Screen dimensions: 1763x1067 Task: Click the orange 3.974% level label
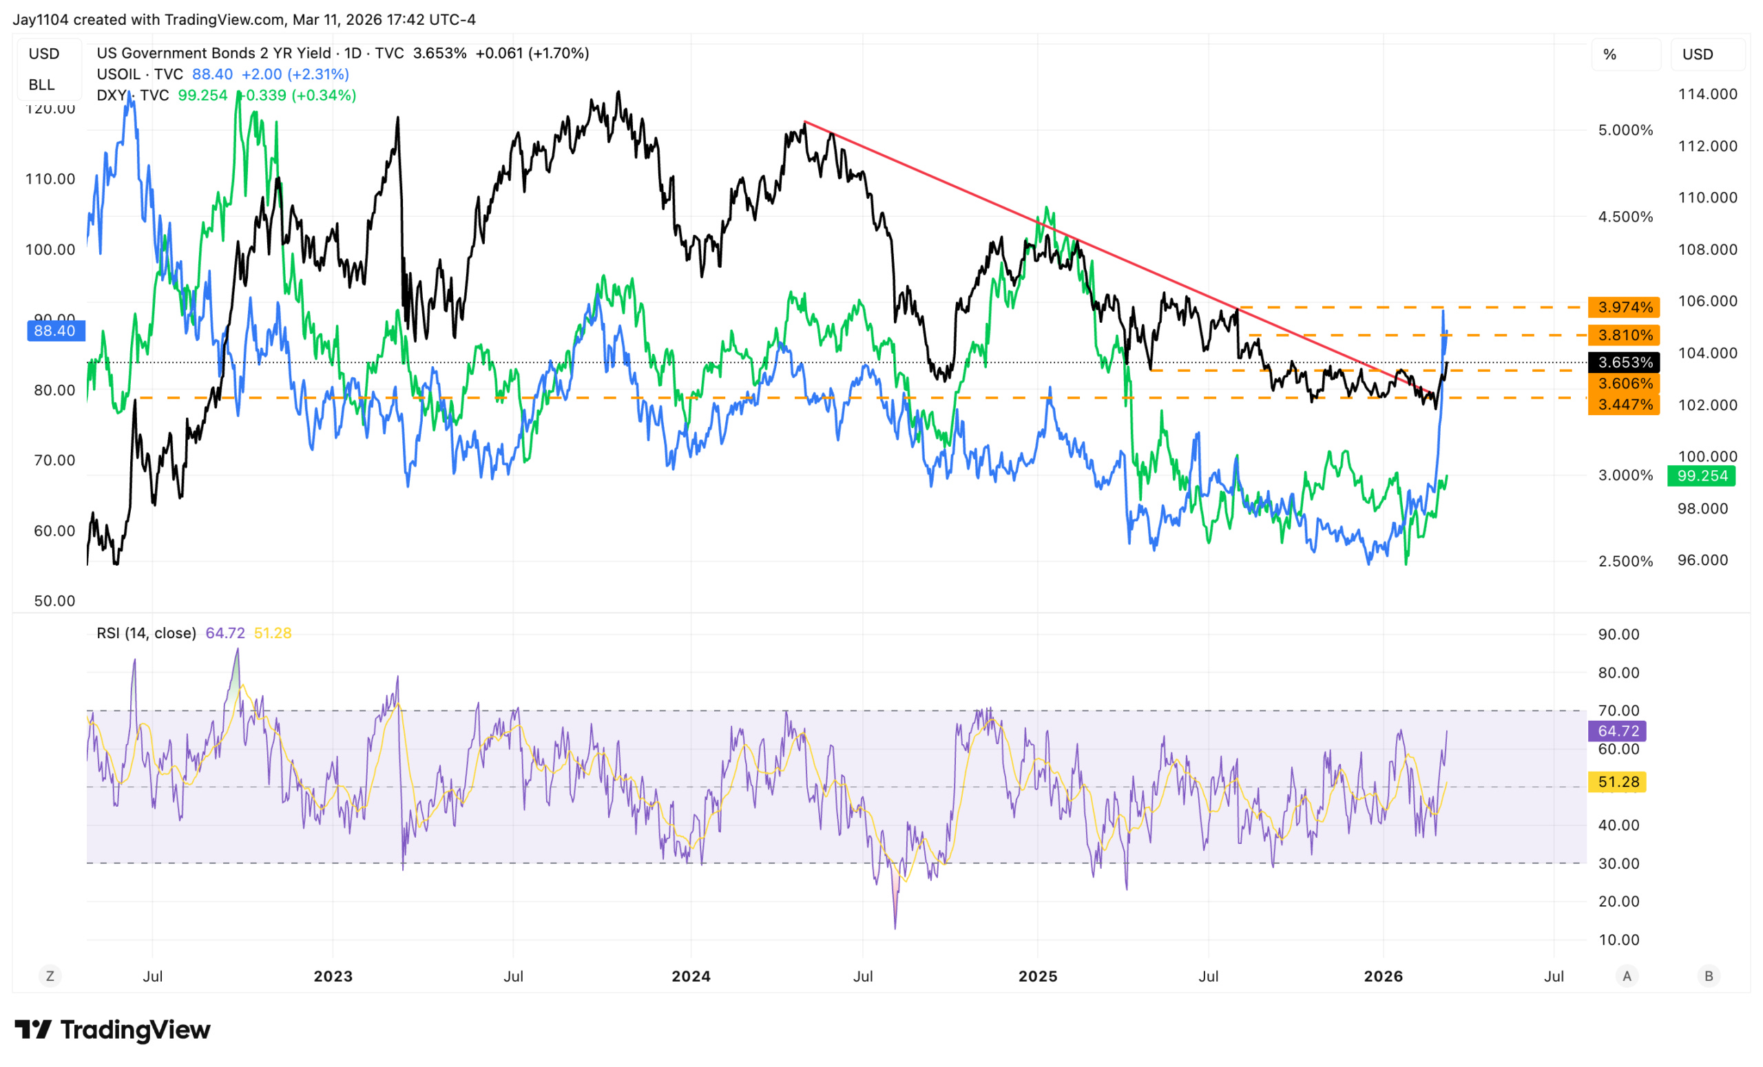pos(1625,308)
